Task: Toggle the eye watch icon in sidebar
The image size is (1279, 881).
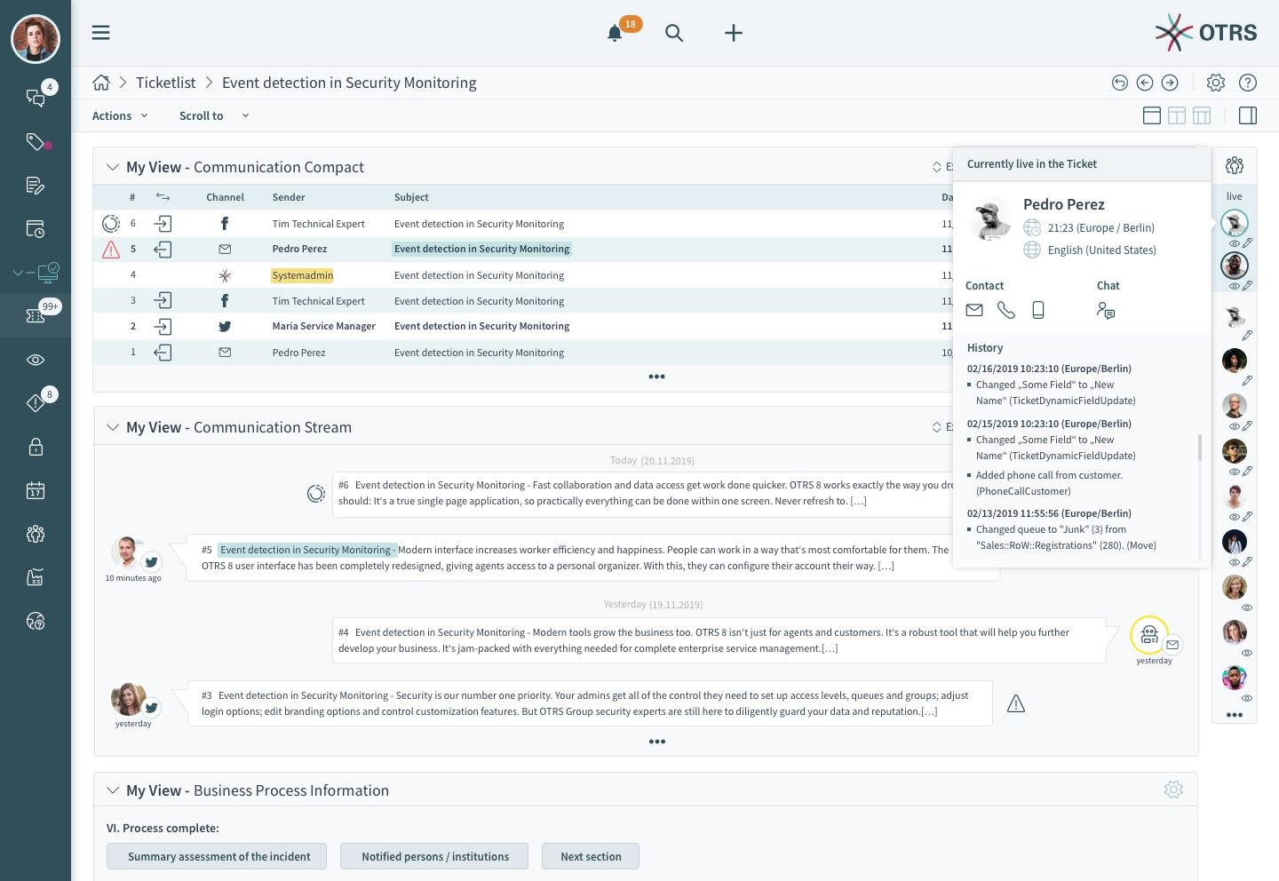Action: [36, 360]
